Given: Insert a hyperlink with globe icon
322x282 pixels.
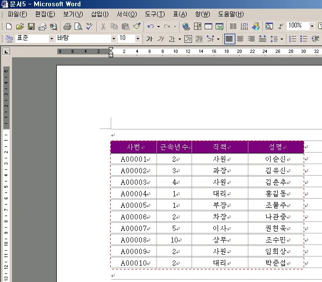Looking at the screenshot, I should coord(186,26).
